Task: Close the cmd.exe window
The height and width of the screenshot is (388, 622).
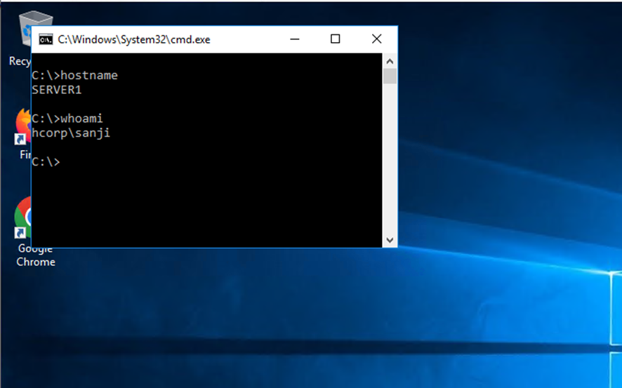Action: click(x=376, y=39)
